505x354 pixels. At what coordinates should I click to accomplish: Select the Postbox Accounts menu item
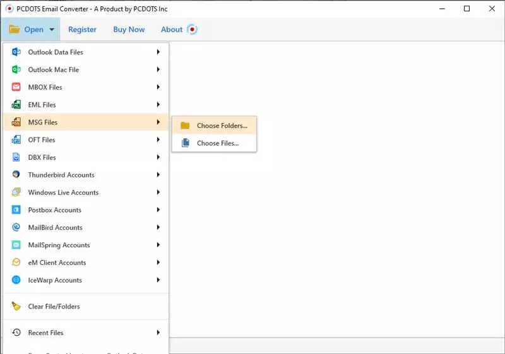click(86, 209)
